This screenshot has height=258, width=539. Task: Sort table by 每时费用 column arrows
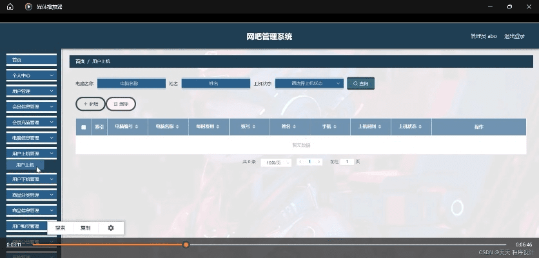217,127
